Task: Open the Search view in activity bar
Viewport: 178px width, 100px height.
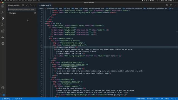Action: click(3, 12)
